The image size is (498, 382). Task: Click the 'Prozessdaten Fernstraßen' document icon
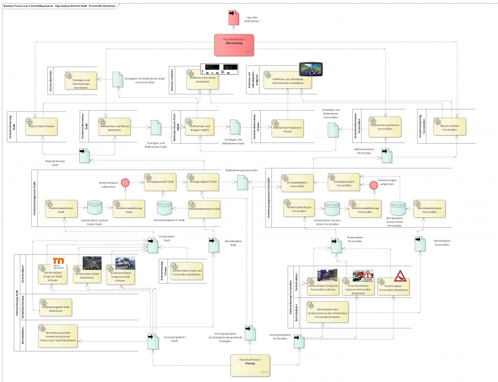[337, 246]
